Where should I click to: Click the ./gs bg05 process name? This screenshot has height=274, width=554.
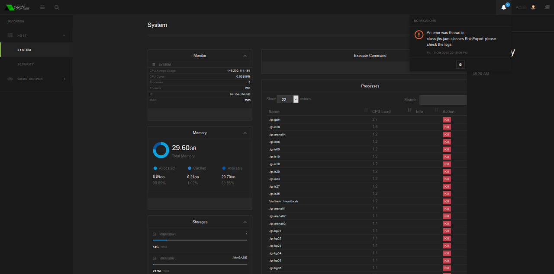[275, 261]
